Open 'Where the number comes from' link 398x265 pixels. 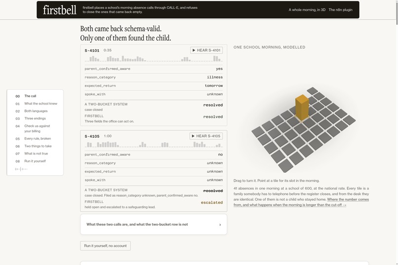(x=301, y=202)
